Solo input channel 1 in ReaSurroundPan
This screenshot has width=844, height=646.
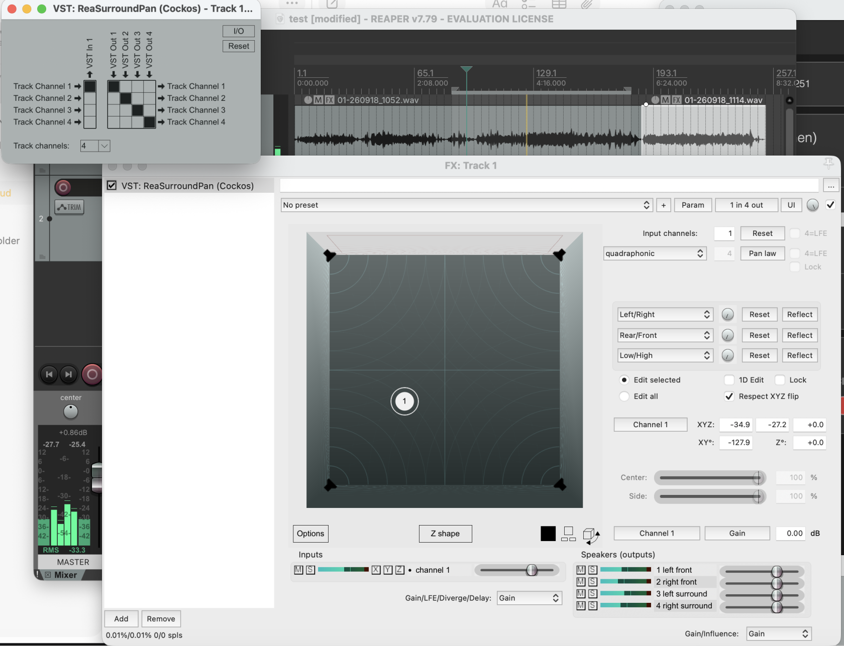coord(310,570)
